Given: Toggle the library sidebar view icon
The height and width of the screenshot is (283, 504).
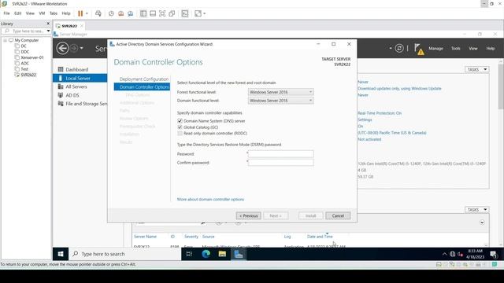Looking at the screenshot, I should pos(143,13).
